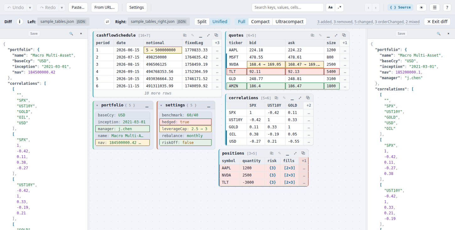Switch diff layout to Split
This screenshot has width=455, height=230.
pos(202,22)
